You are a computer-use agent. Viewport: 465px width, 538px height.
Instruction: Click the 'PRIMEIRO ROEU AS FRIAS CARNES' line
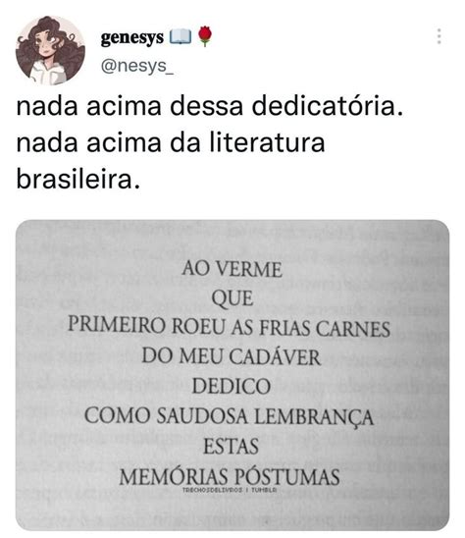click(x=229, y=327)
